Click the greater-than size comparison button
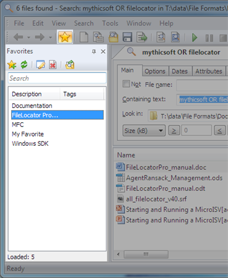 point(174,130)
